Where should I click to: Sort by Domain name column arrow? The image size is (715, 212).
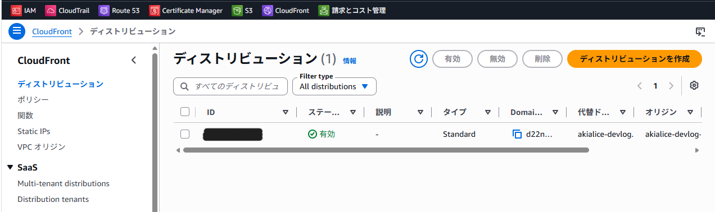tap(555, 112)
